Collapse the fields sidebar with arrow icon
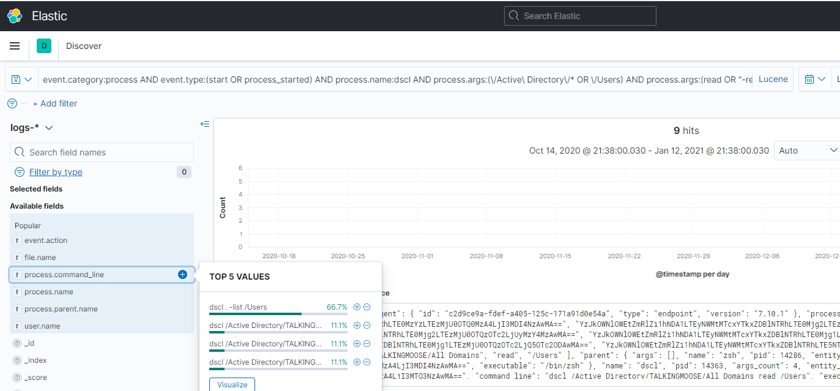Viewport: 840px width, 391px height. click(205, 124)
